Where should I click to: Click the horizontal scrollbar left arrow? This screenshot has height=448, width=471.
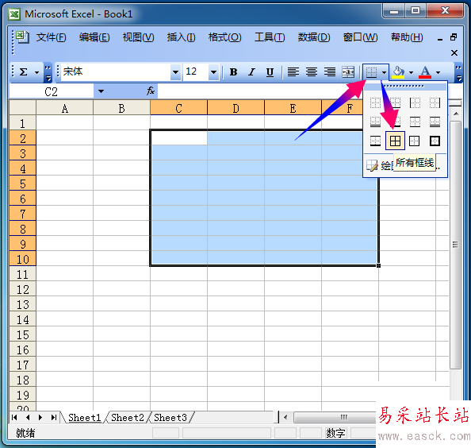click(285, 417)
